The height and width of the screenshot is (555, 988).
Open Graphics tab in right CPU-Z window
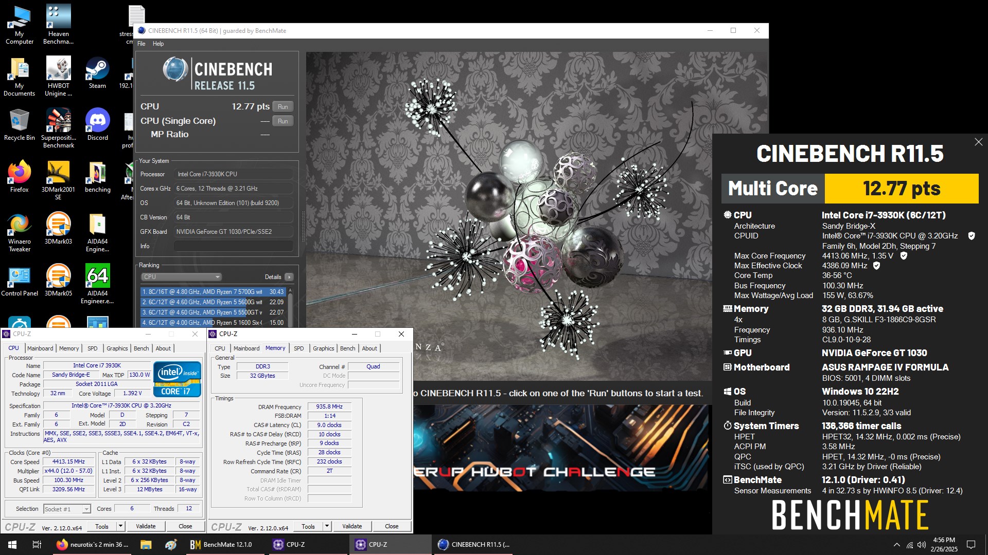pos(323,348)
